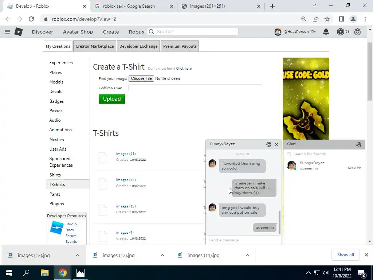Viewport: 373px width, 280px height.
Task: Open SunnyxDayzz conversation in chat list
Action: [324, 166]
